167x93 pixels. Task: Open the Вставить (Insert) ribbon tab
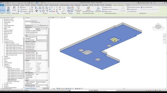pyautogui.click(x=34, y=5)
